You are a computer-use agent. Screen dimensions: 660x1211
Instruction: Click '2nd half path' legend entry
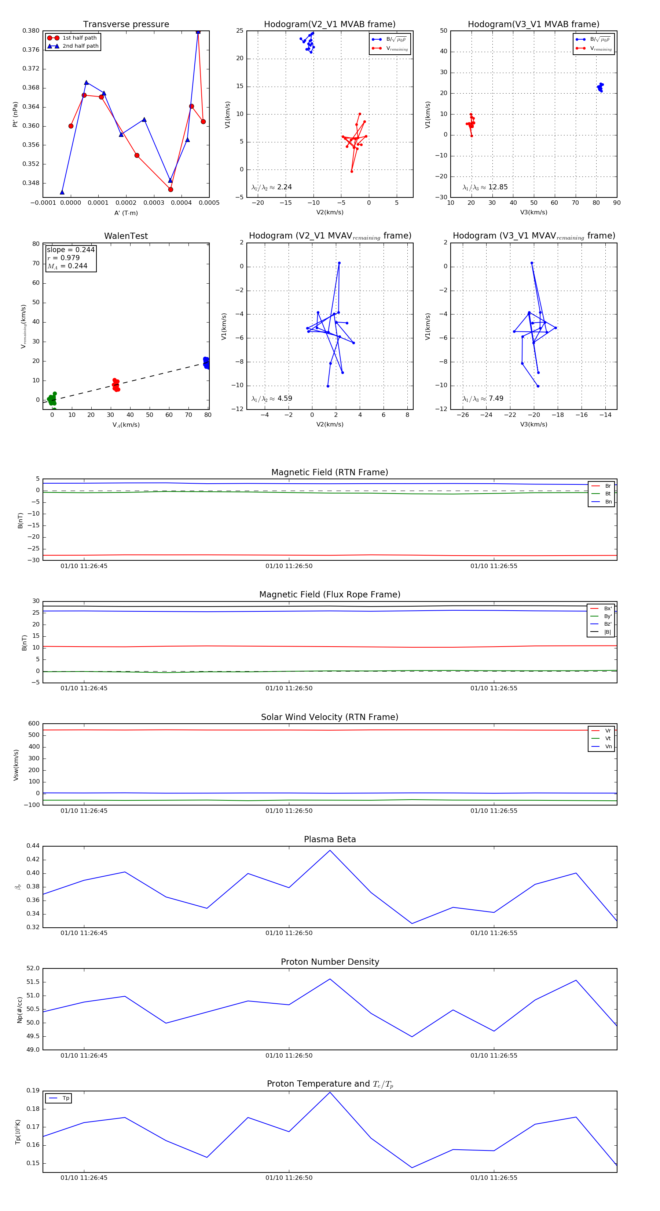[x=73, y=46]
